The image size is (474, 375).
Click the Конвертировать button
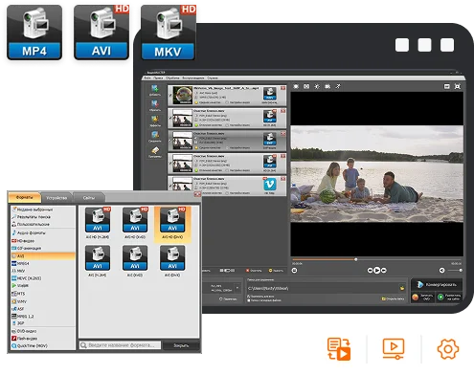coord(437,284)
